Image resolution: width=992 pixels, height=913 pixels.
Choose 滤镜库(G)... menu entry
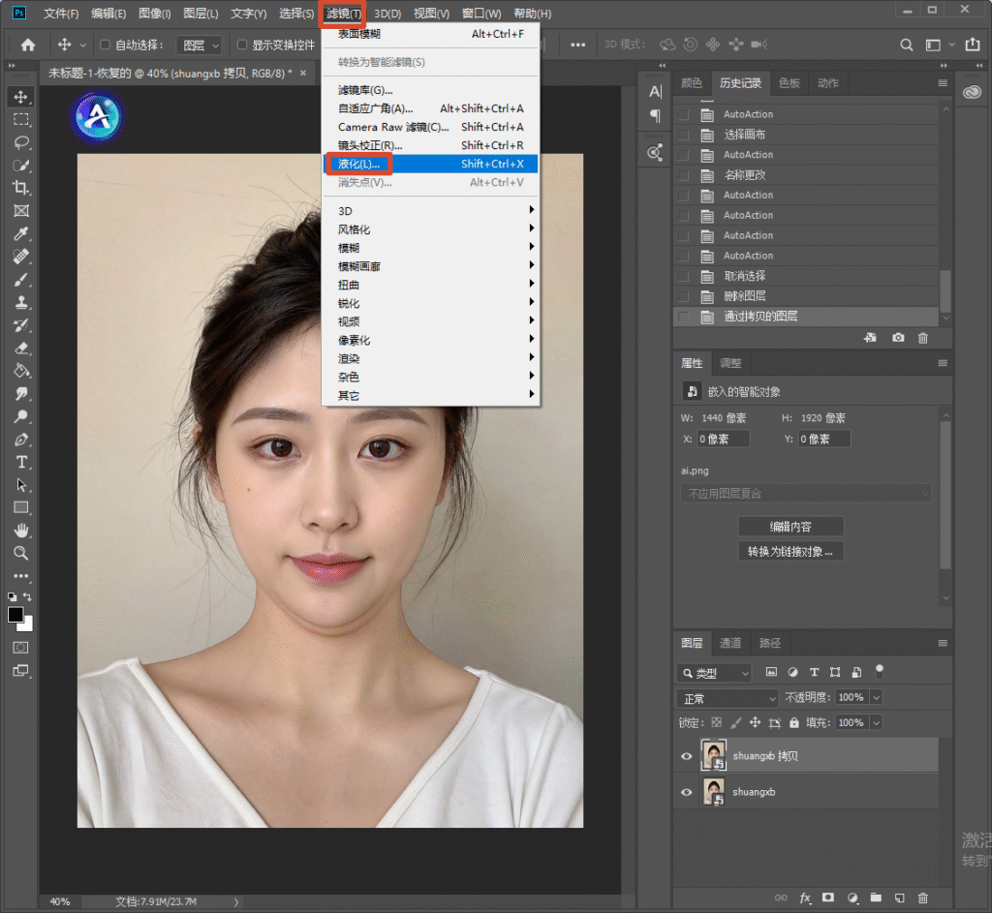point(430,90)
